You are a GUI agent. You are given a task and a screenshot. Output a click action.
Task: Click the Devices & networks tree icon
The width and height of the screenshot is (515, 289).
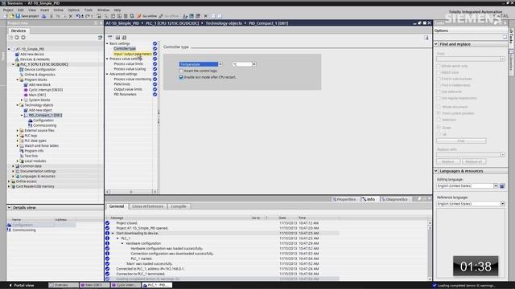click(17, 59)
